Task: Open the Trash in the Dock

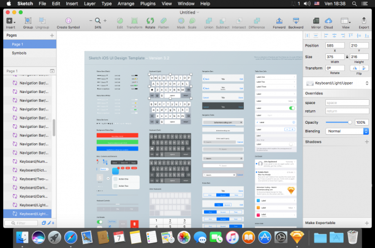Action: tap(352, 237)
